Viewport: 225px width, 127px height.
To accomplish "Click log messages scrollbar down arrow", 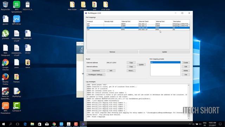I will pyautogui.click(x=188, y=119).
